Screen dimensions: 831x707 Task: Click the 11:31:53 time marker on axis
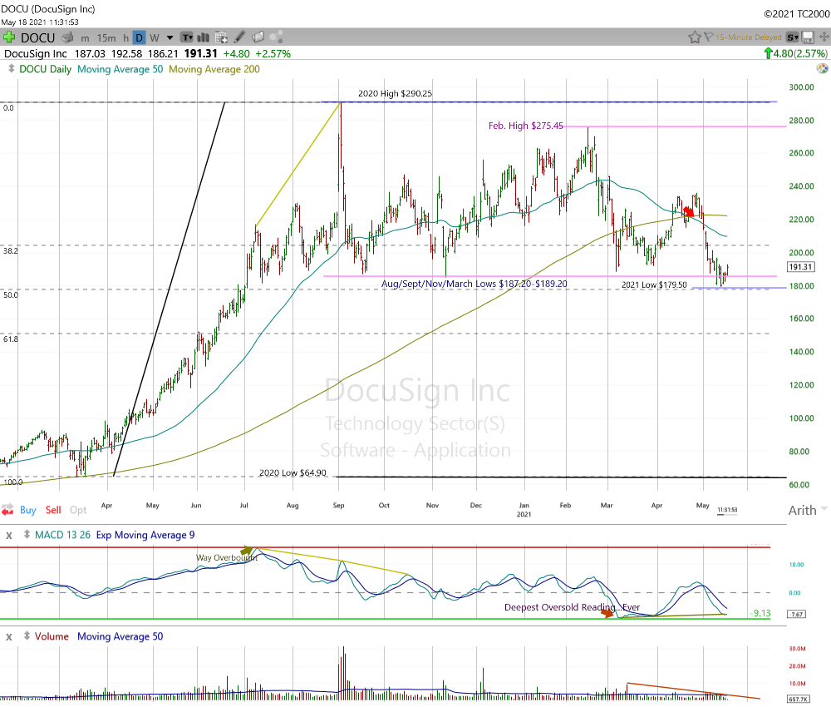[x=727, y=510]
